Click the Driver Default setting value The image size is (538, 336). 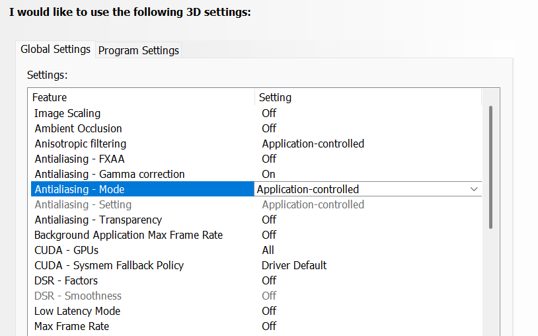point(294,265)
